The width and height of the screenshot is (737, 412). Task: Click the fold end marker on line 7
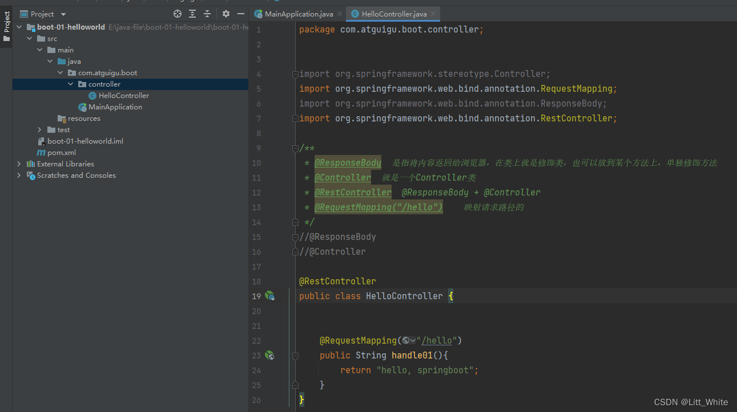pyautogui.click(x=295, y=119)
